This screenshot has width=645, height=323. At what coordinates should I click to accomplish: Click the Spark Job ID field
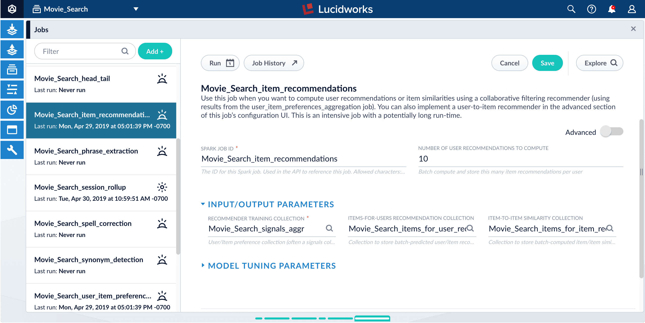[x=303, y=159]
